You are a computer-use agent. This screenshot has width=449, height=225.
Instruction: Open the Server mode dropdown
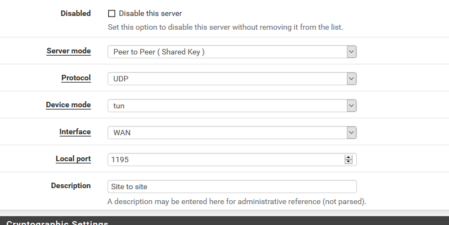pyautogui.click(x=232, y=52)
